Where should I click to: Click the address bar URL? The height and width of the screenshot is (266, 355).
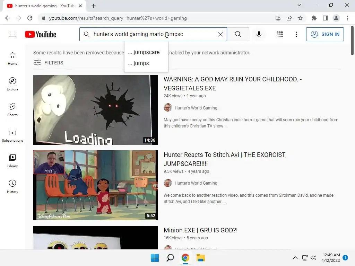(x=118, y=18)
